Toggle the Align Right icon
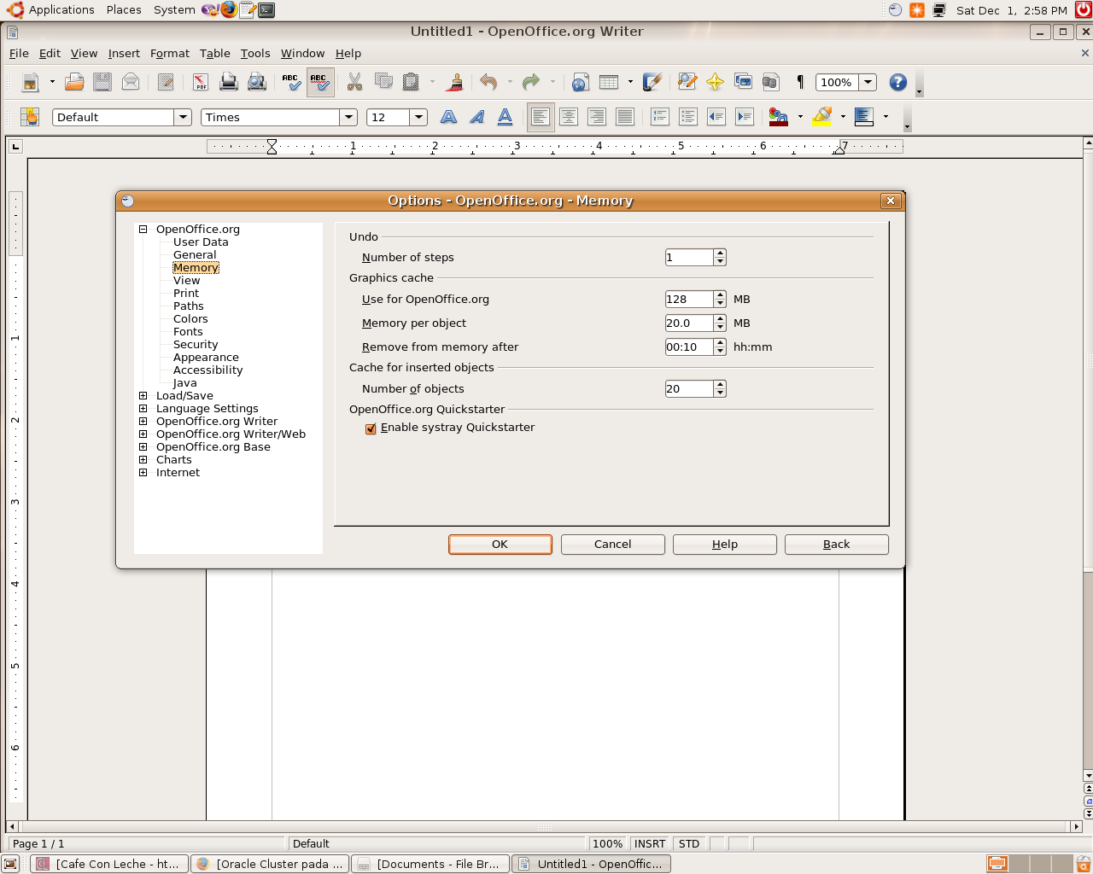The height and width of the screenshot is (874, 1093). 597,117
